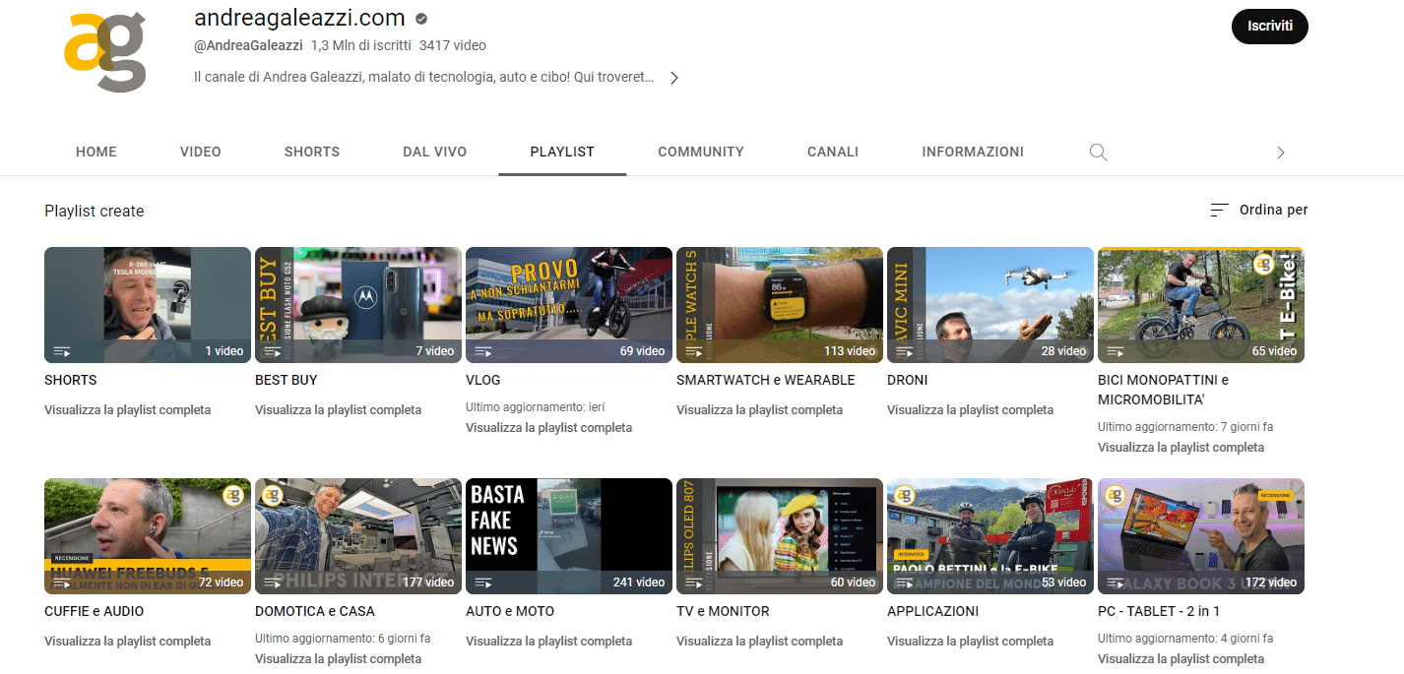The image size is (1404, 674).
Task: Select the PLAYLIST tab
Action: click(562, 152)
